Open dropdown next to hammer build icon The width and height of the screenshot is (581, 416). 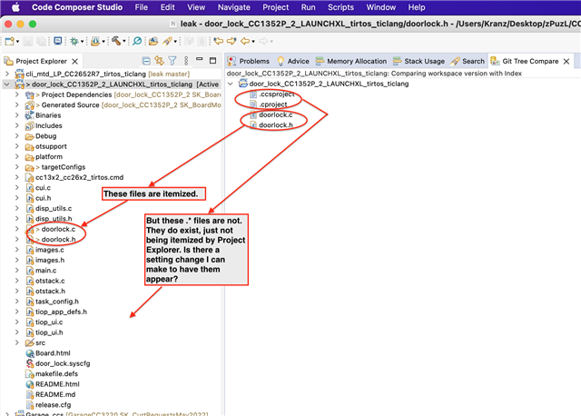[124, 42]
